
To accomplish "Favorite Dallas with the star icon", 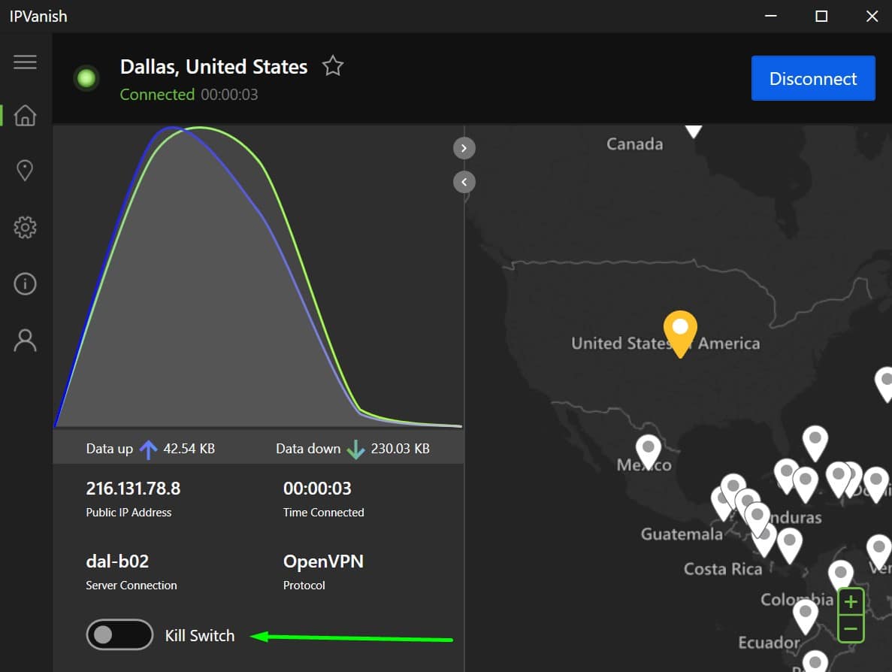I will coord(333,66).
